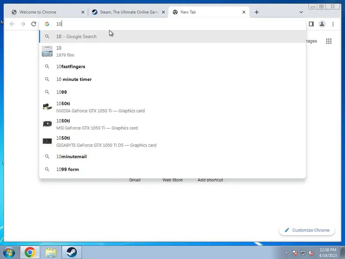The height and width of the screenshot is (259, 345).
Task: Click the Google icon in address bar
Action: tap(47, 24)
